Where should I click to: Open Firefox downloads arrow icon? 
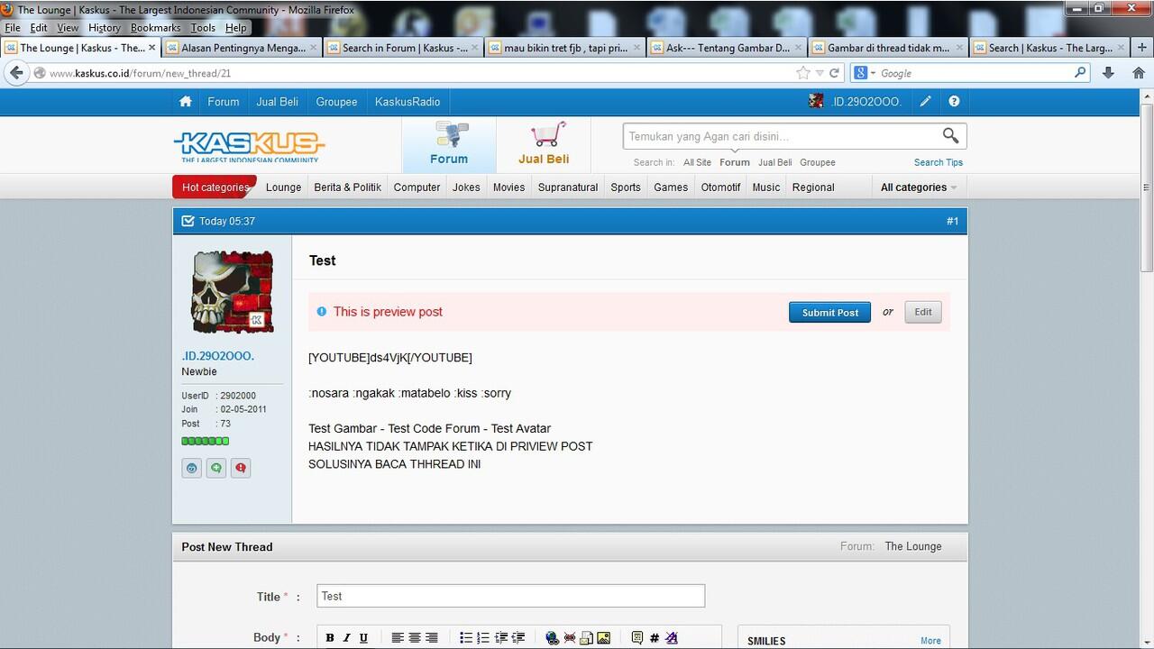1108,73
